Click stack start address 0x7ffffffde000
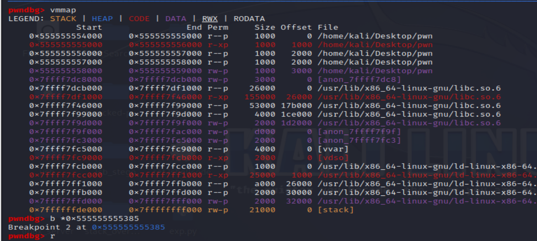Screen dimensions: 537x241 coord(66,210)
